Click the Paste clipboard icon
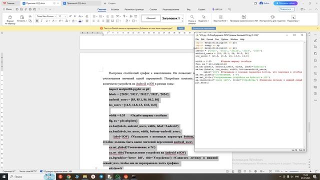 pyautogui.click(x=22, y=17)
